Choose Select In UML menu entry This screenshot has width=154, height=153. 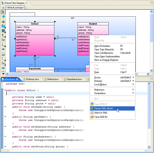coord(112,113)
